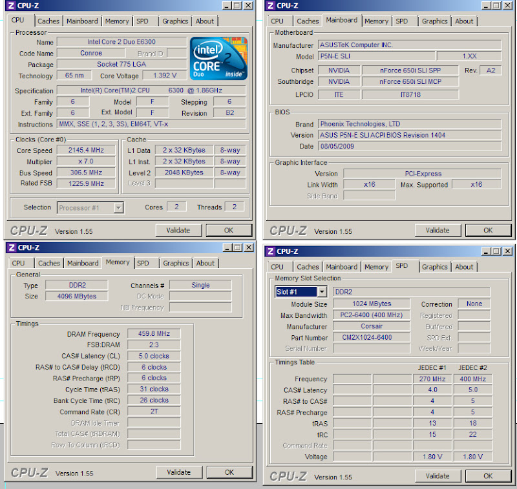Click the CPU-Z title icon in the memory Timings window
The width and height of the screenshot is (517, 489).
point(12,247)
